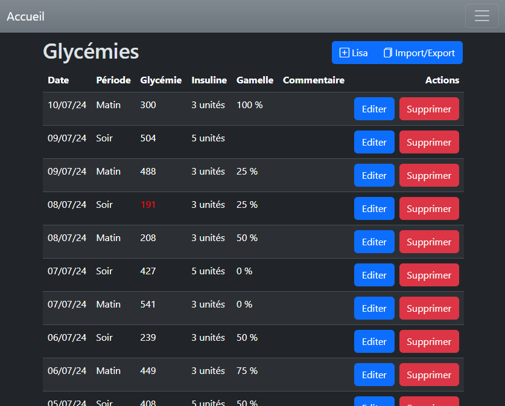The image size is (505, 406).
Task: Click the Glycémies page heading
Action: tap(91, 52)
